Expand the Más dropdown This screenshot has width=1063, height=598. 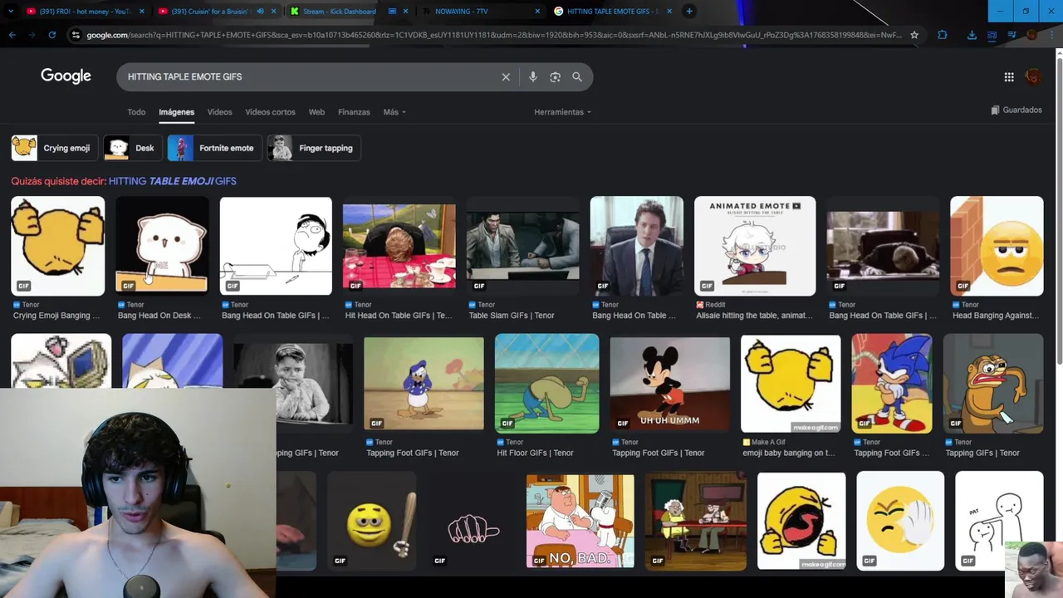[x=394, y=112]
